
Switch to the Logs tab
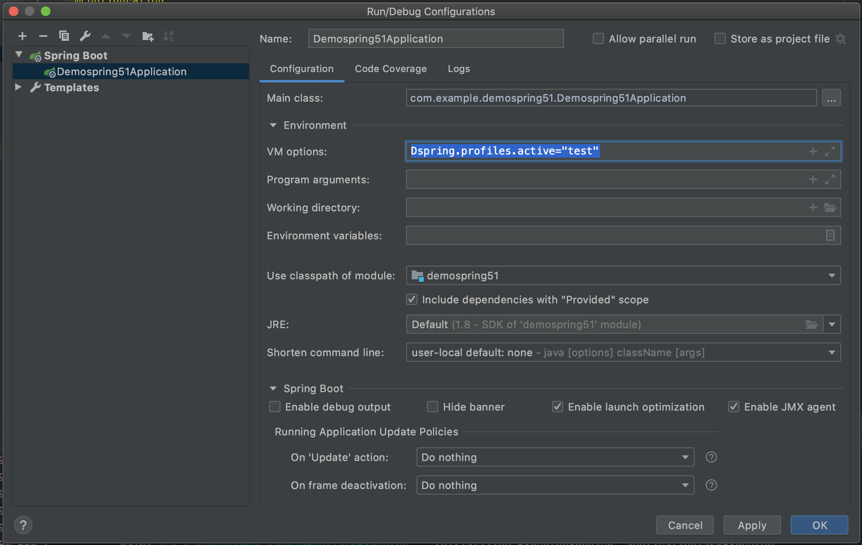(459, 69)
